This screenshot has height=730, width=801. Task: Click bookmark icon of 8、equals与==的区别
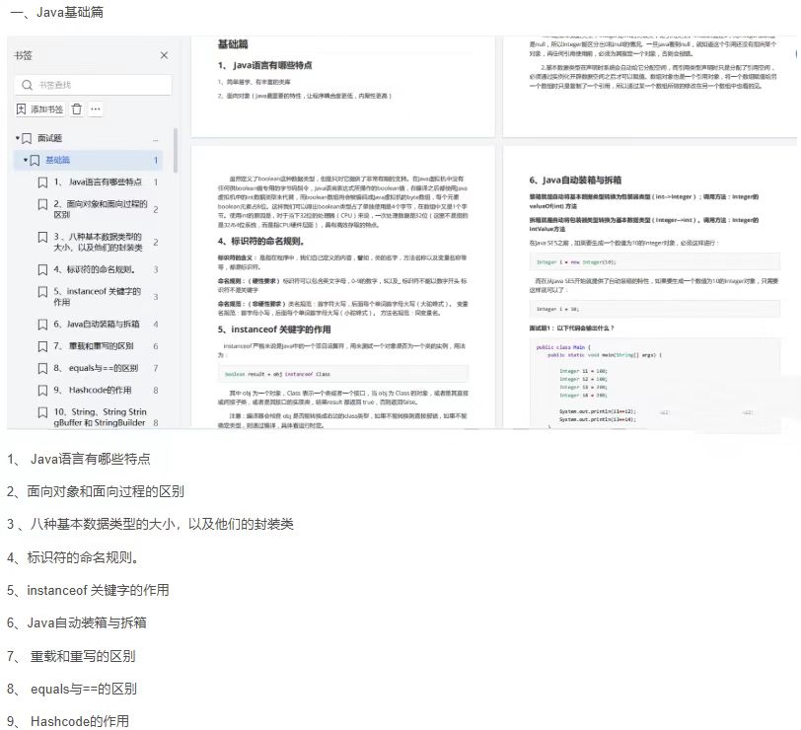tap(43, 368)
